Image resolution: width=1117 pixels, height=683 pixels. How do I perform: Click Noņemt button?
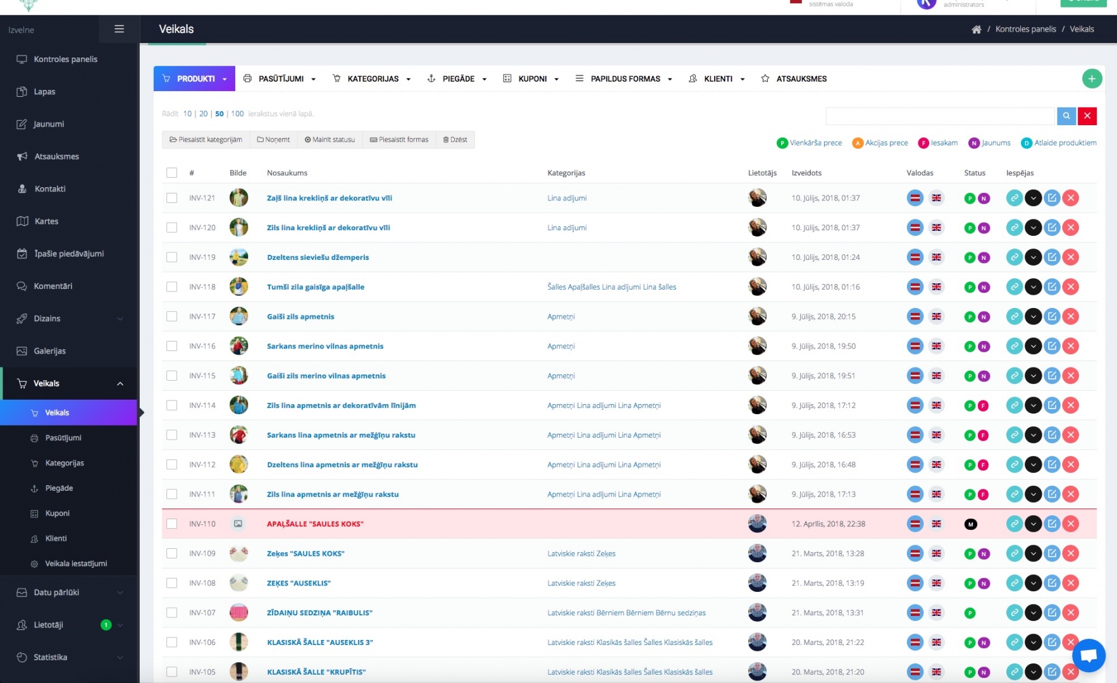[x=273, y=140]
